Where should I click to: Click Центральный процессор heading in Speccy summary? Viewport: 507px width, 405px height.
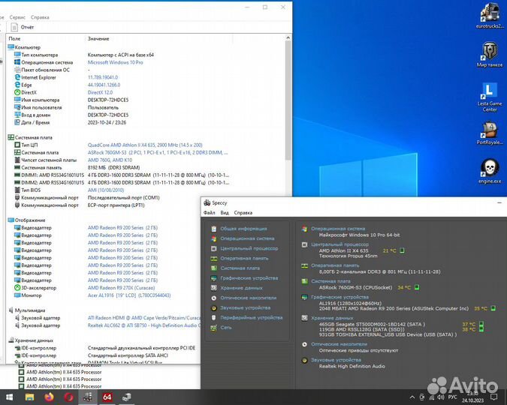[x=340, y=244]
